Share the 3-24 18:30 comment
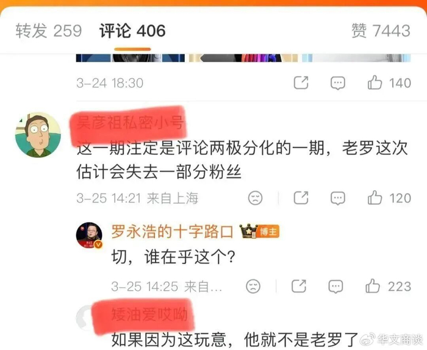Screen dimensions: 427x350 tap(301, 82)
